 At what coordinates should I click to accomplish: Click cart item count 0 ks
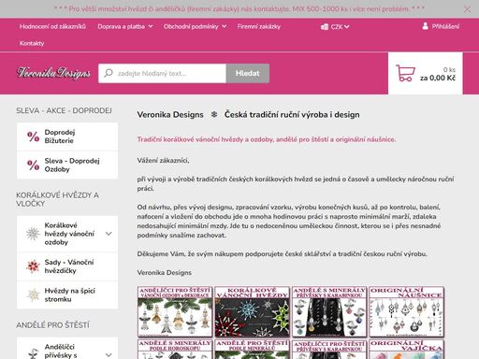click(449, 70)
